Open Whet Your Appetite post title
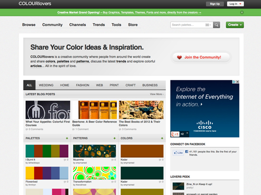This screenshot has width=261, height=195. [48, 124]
